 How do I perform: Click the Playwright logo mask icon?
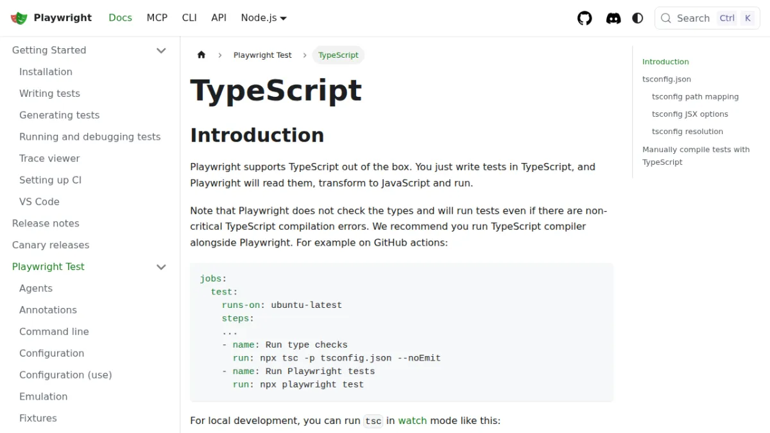[19, 18]
